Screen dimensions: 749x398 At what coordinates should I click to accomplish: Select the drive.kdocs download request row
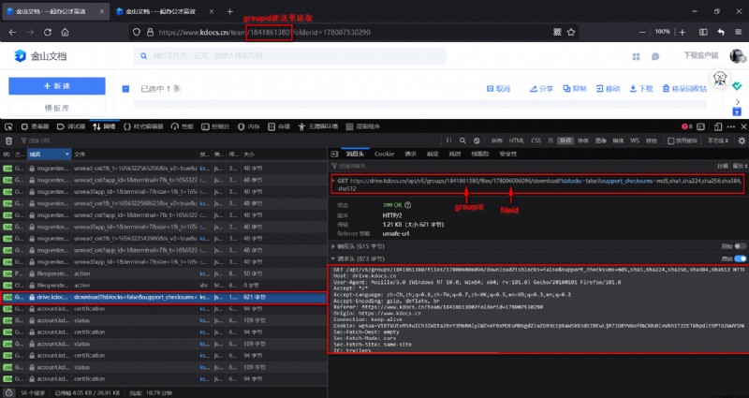click(x=163, y=297)
